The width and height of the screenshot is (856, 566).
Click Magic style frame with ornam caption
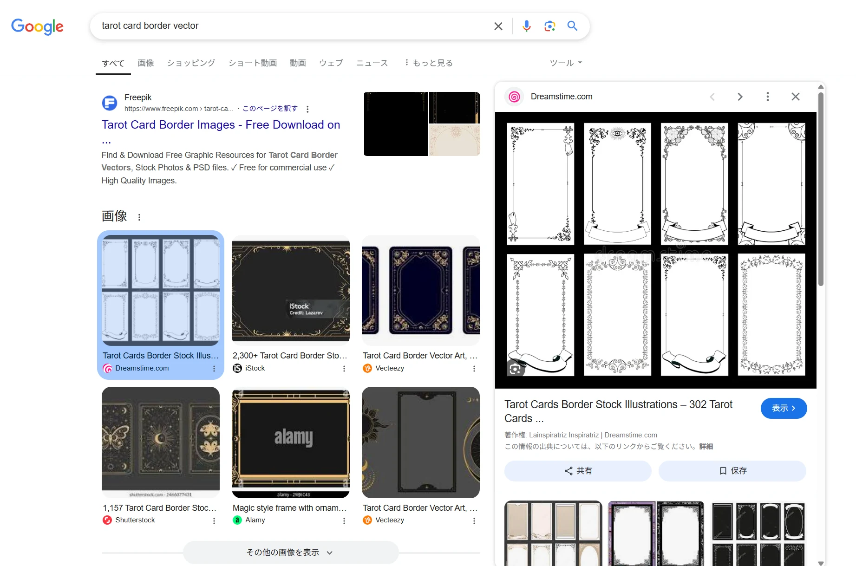tap(290, 508)
